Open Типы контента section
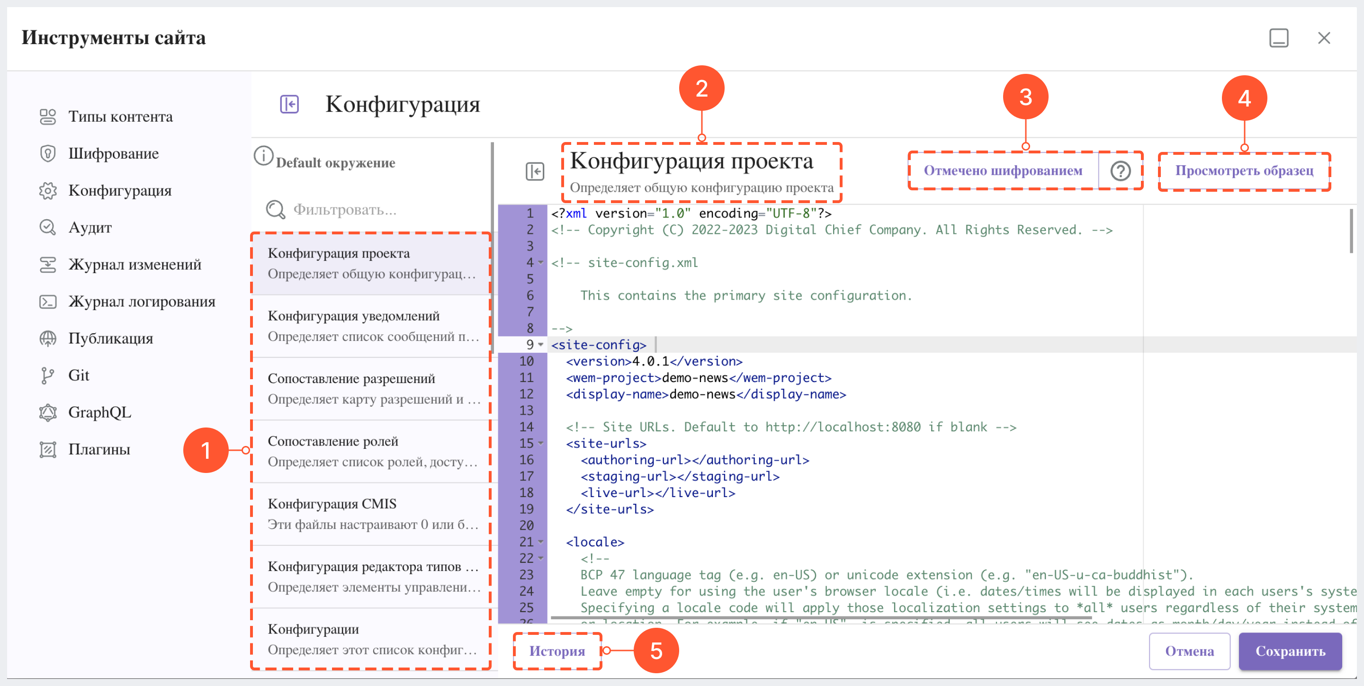1364x686 pixels. (x=120, y=116)
